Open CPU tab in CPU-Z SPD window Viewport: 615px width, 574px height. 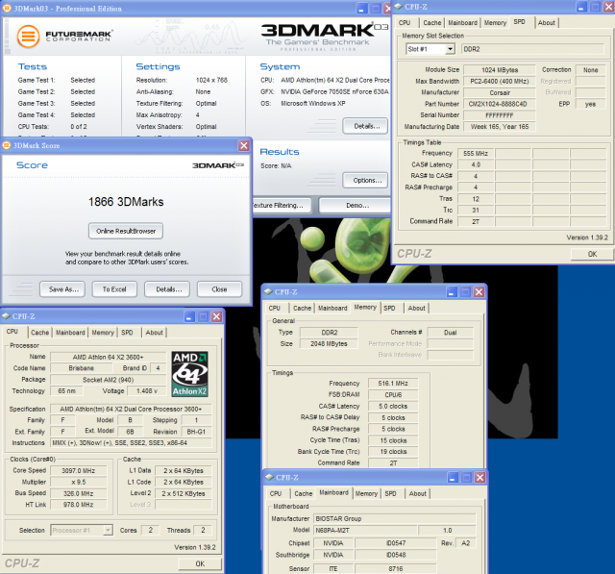coord(405,23)
